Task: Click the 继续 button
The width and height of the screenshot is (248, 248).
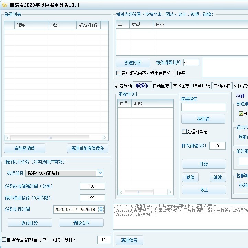Action: click(x=218, y=177)
